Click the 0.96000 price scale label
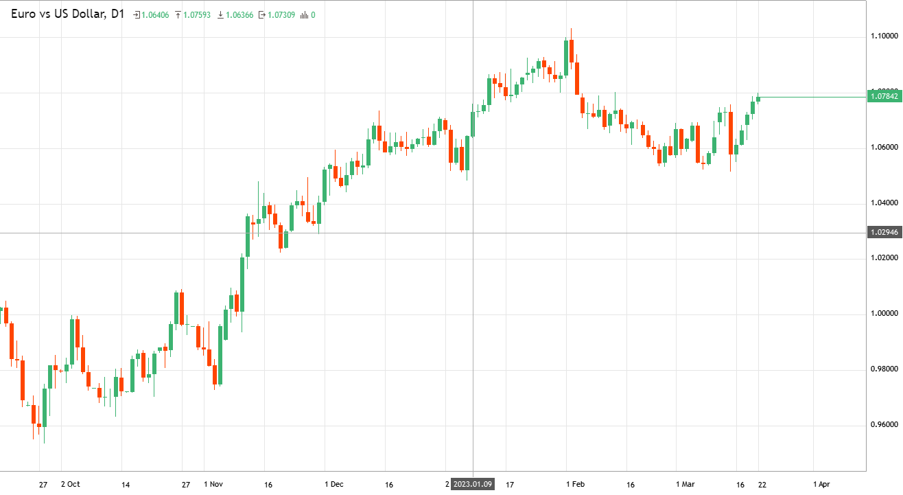Screen dimensions: 903x495 tap(884, 425)
